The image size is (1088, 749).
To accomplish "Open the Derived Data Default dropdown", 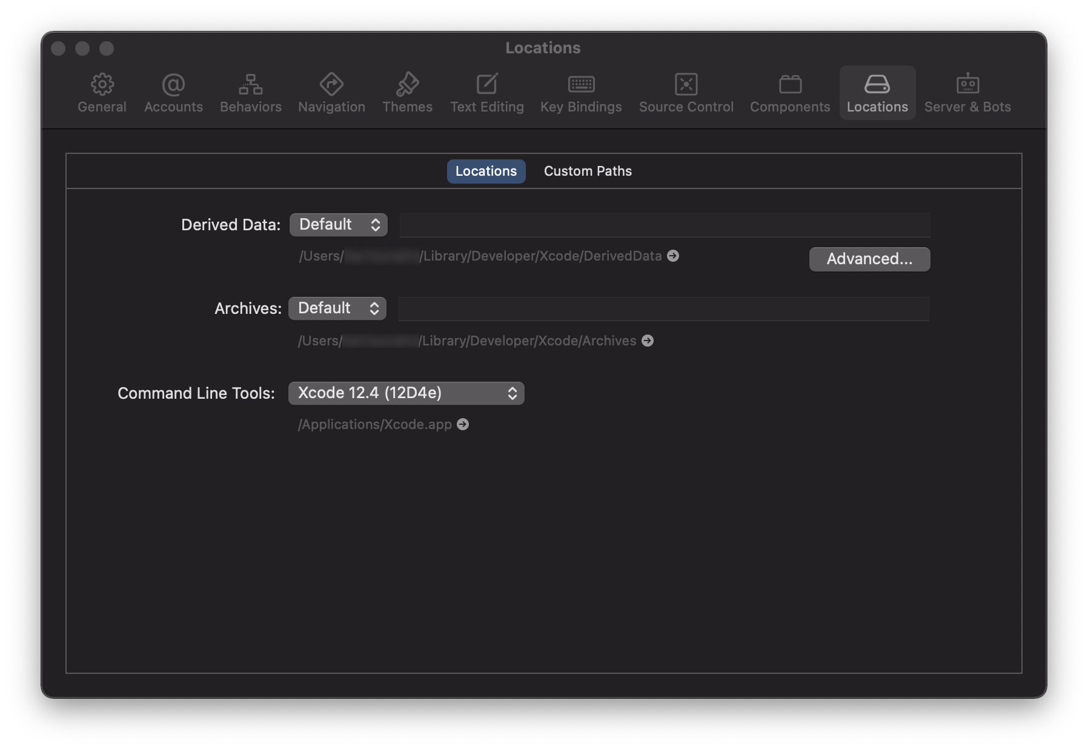I will [339, 225].
